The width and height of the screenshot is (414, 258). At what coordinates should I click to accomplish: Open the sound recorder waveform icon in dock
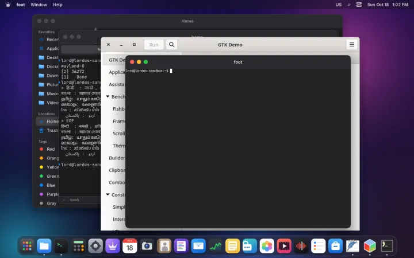[301, 247]
